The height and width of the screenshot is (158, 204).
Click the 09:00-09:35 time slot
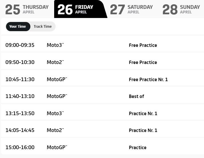20,45
